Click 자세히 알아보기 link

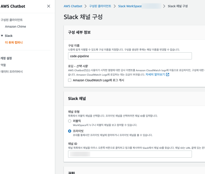(x=155, y=75)
